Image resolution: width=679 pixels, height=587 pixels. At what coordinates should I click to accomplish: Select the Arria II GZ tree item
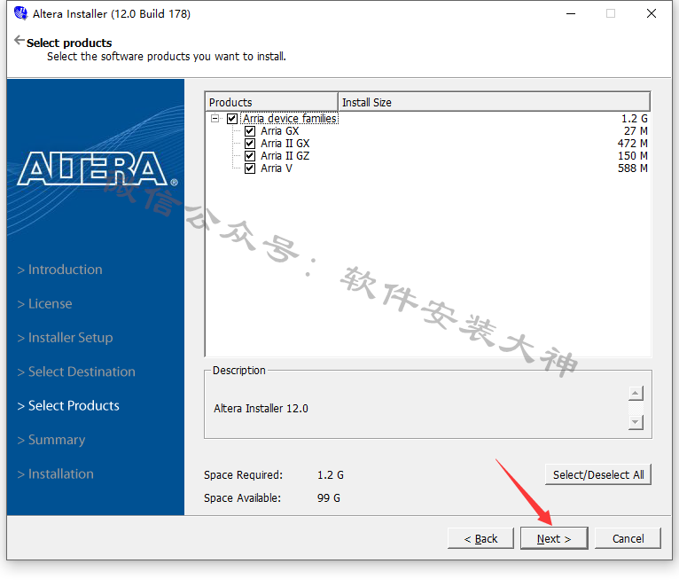coord(285,156)
